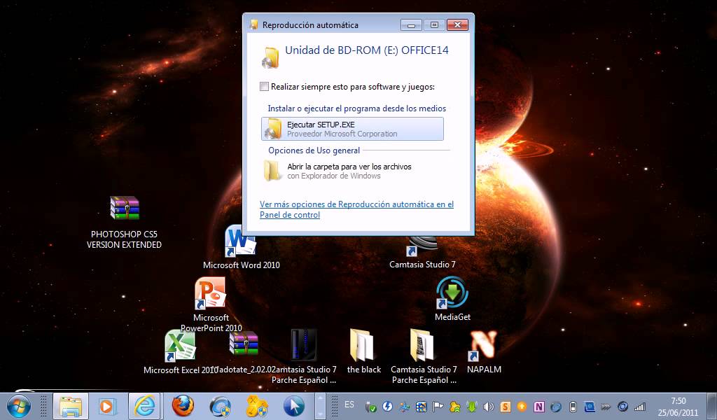This screenshot has width=717, height=420.
Task: Select the adotate_2.02.02 archive icon
Action: click(244, 344)
